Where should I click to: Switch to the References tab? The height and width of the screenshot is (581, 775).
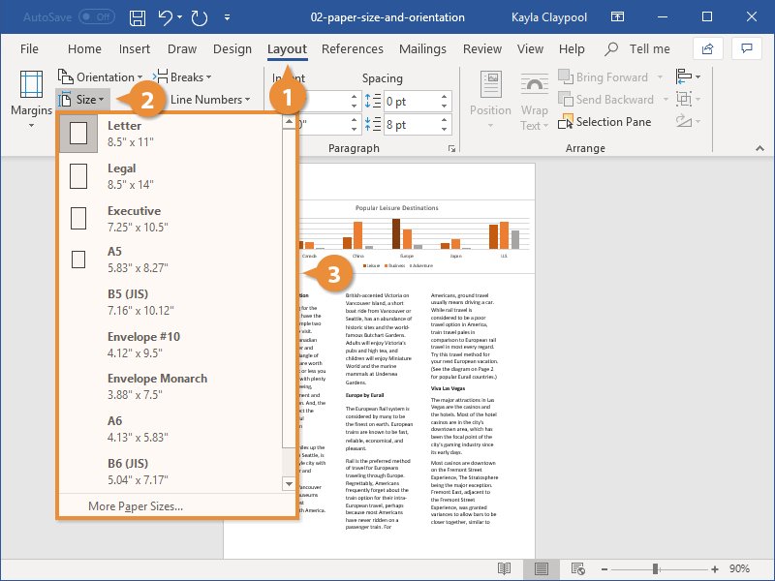pyautogui.click(x=352, y=49)
